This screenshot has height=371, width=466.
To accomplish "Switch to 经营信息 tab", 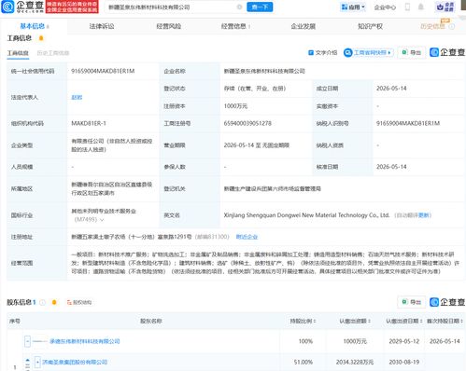I will tap(235, 26).
